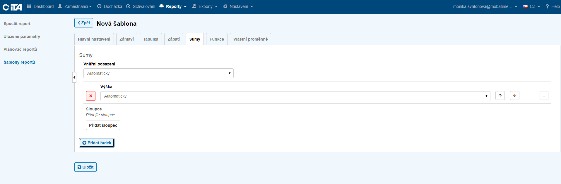Click the iTA logo in the navbar
Screen dimensions: 561x184
(12, 7)
